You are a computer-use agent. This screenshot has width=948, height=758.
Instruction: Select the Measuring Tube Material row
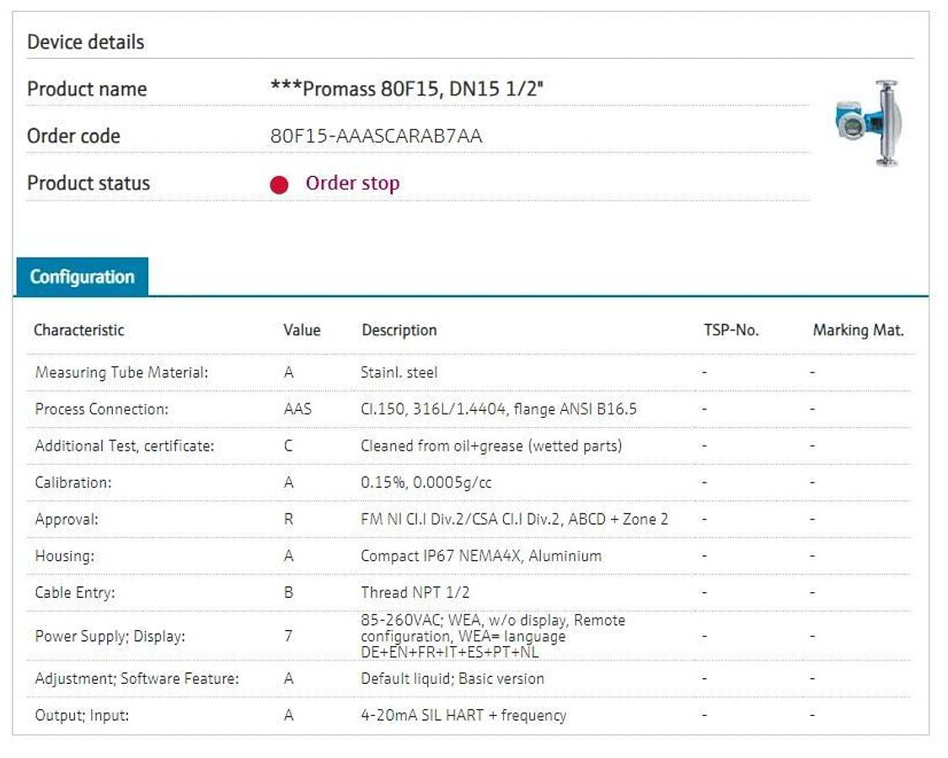(121, 372)
